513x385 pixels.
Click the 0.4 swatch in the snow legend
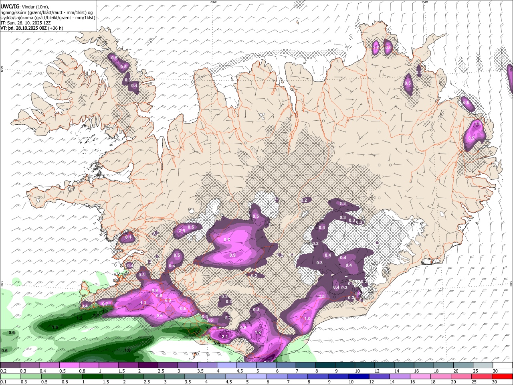49,365
